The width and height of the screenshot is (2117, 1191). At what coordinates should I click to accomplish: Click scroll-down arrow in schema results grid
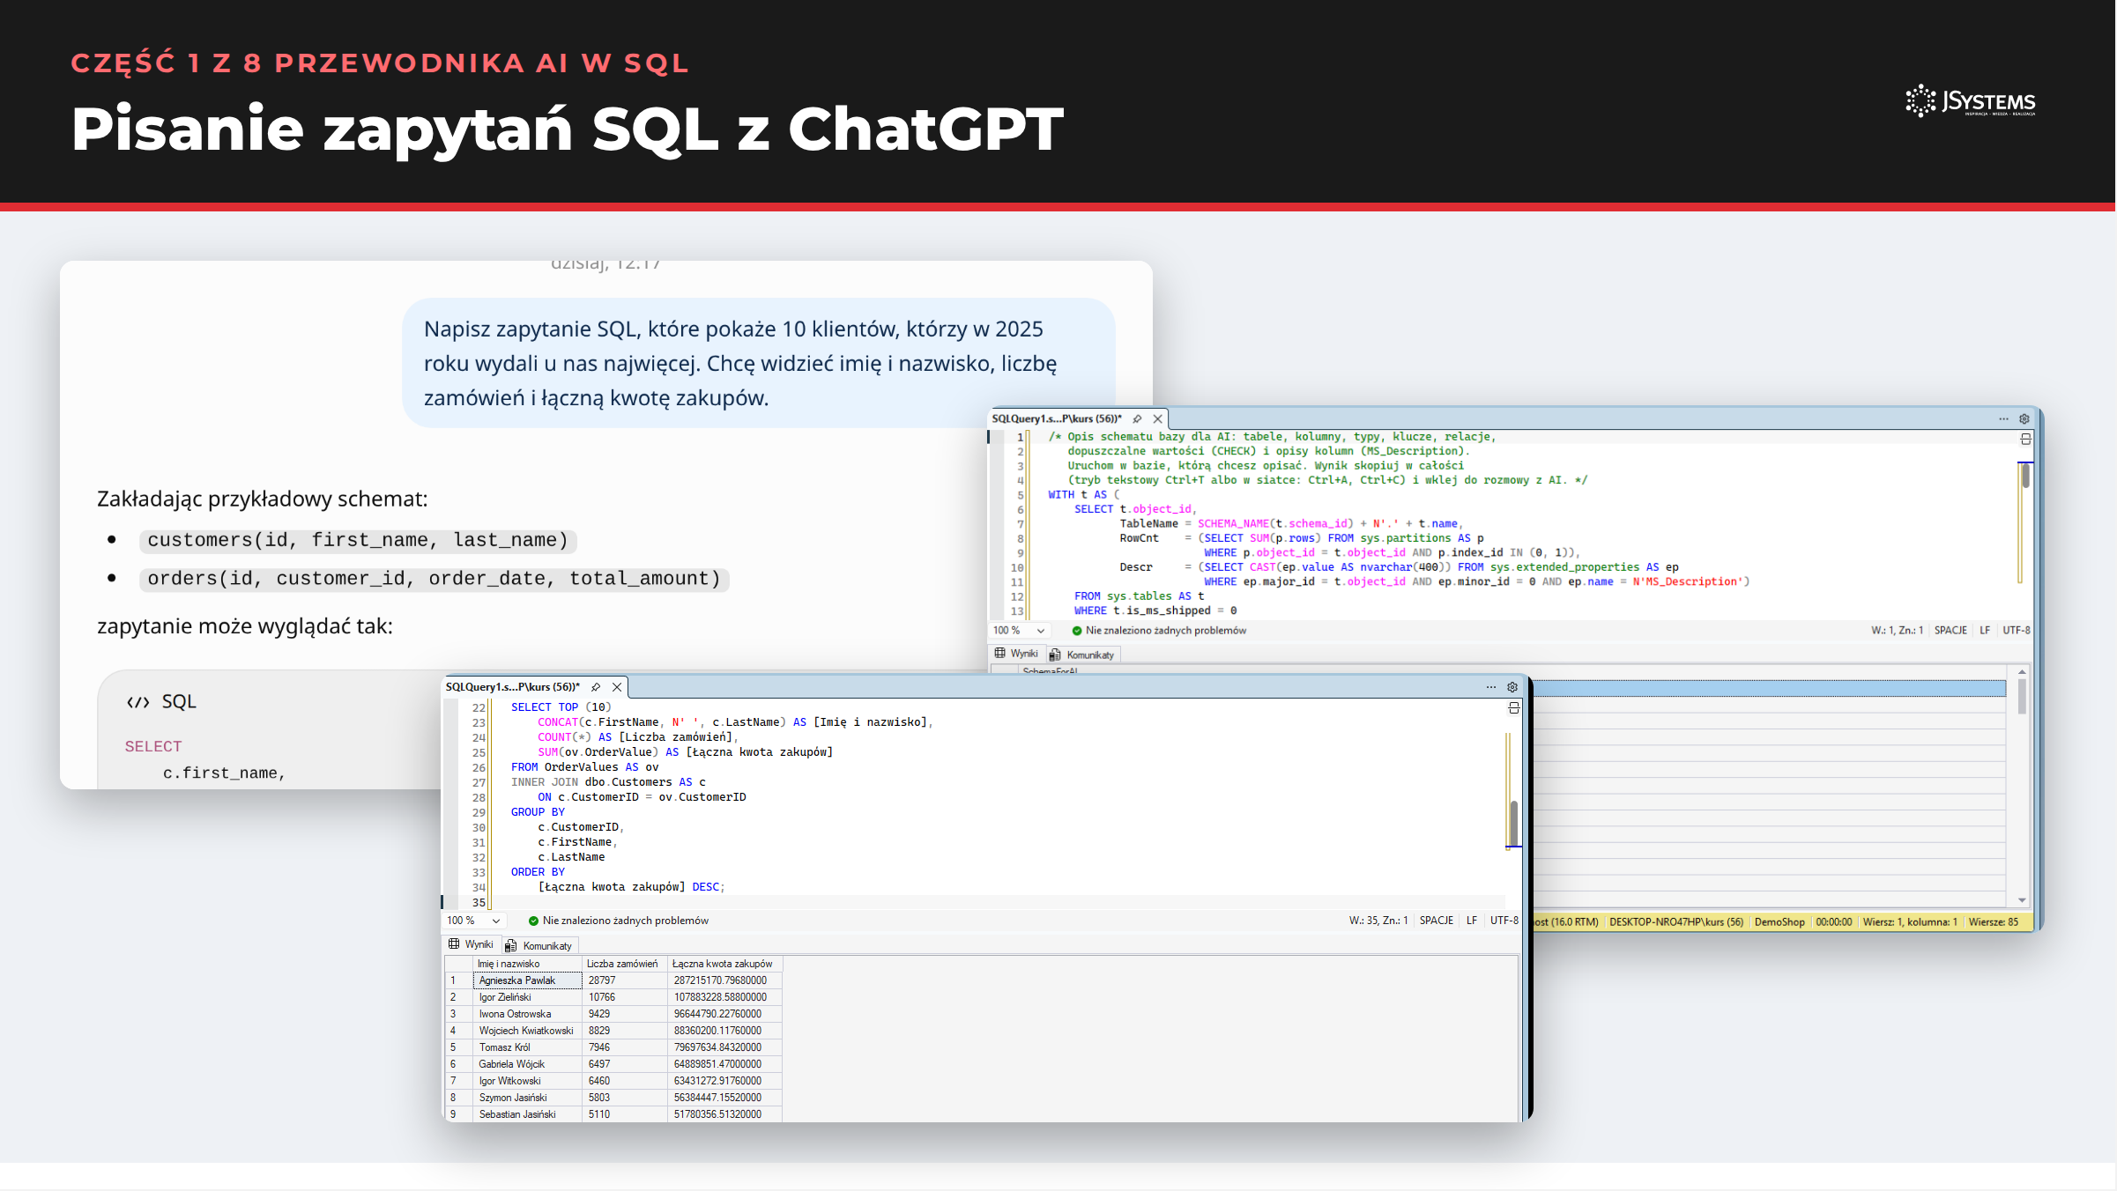(2022, 900)
